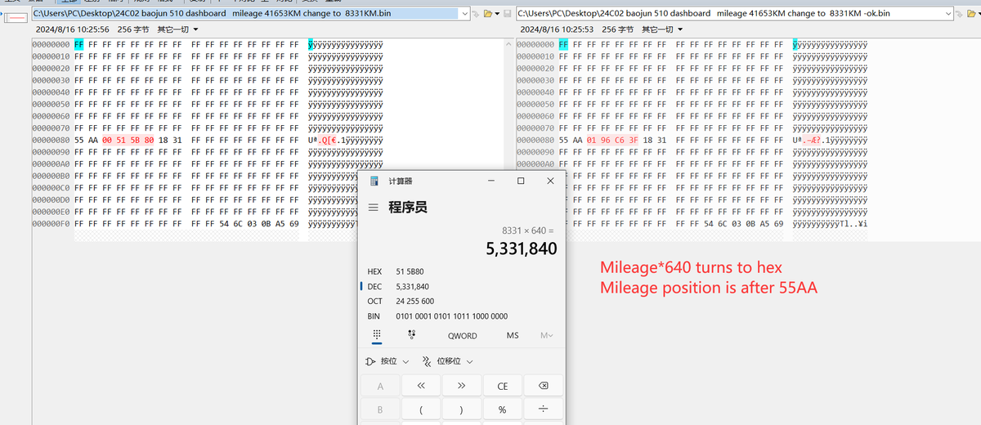Click the divide ÷ key
The height and width of the screenshot is (425, 981).
point(543,409)
